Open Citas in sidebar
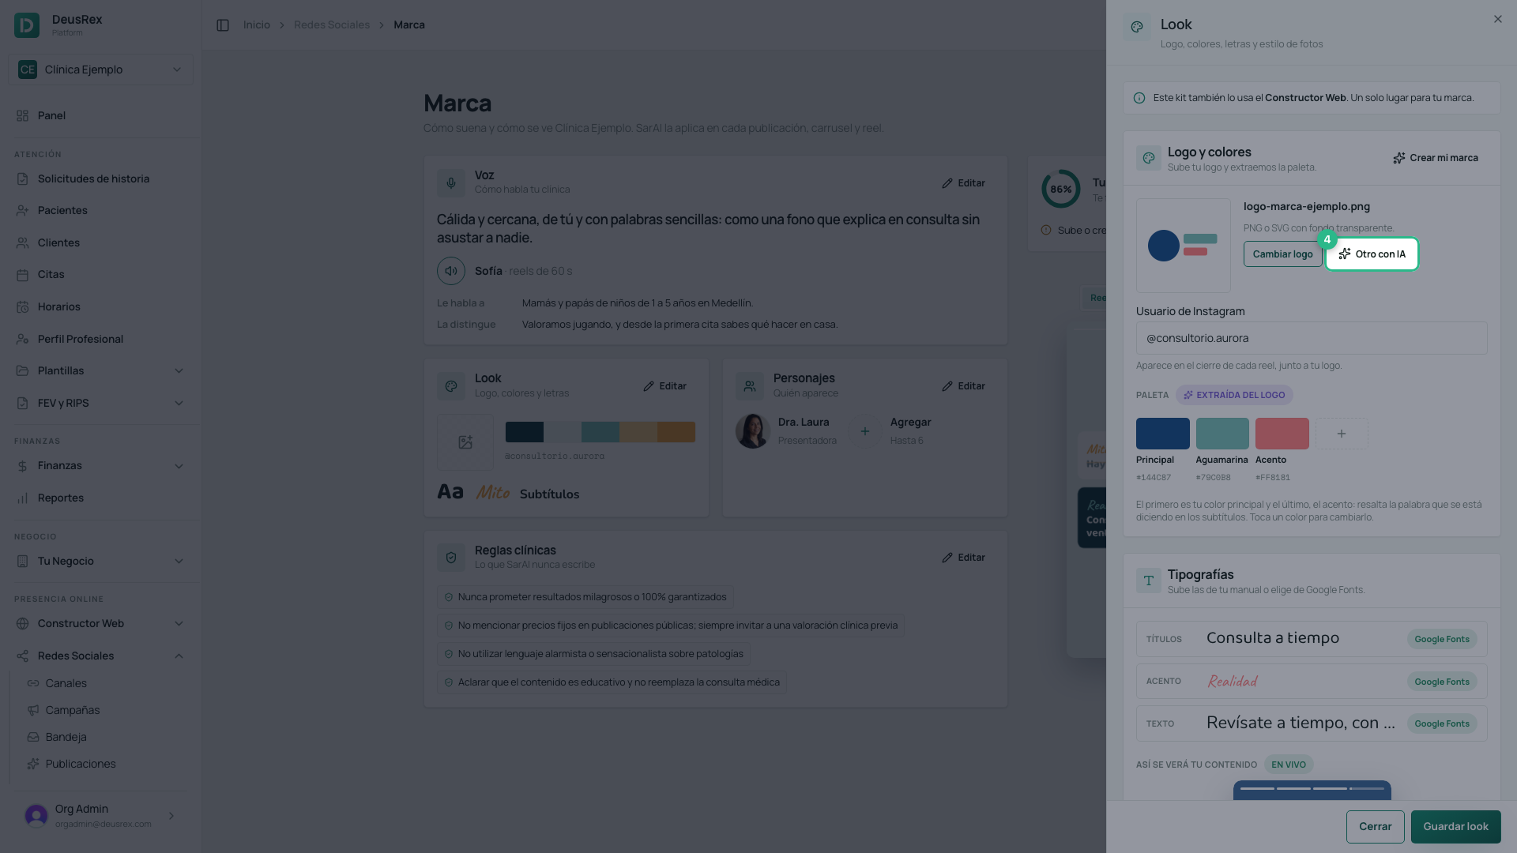Image resolution: width=1517 pixels, height=853 pixels. pyautogui.click(x=100, y=274)
